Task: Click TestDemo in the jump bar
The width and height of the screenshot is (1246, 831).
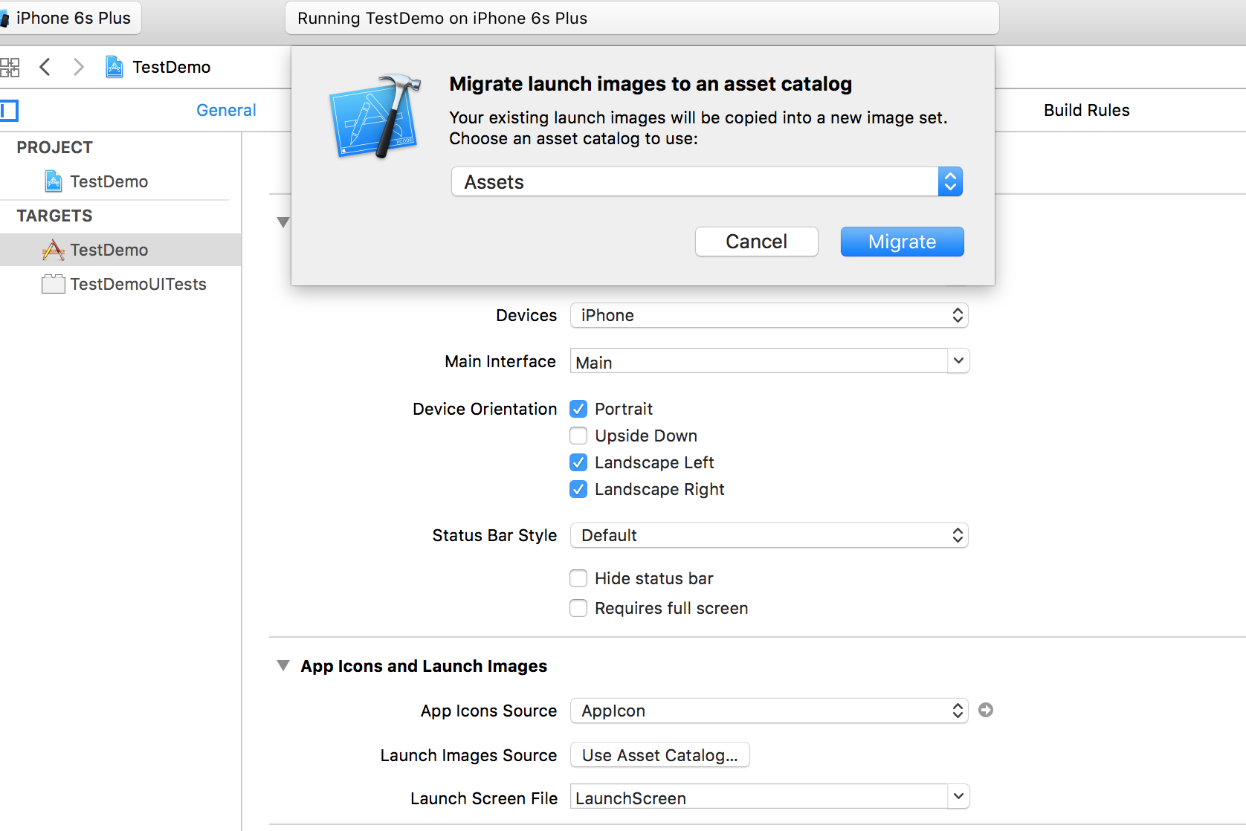Action: click(171, 67)
